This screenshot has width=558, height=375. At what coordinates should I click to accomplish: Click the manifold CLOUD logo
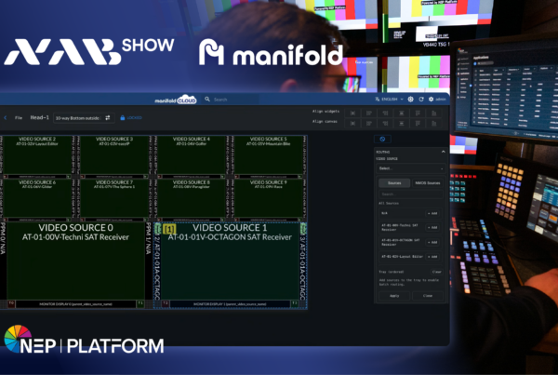click(x=176, y=99)
